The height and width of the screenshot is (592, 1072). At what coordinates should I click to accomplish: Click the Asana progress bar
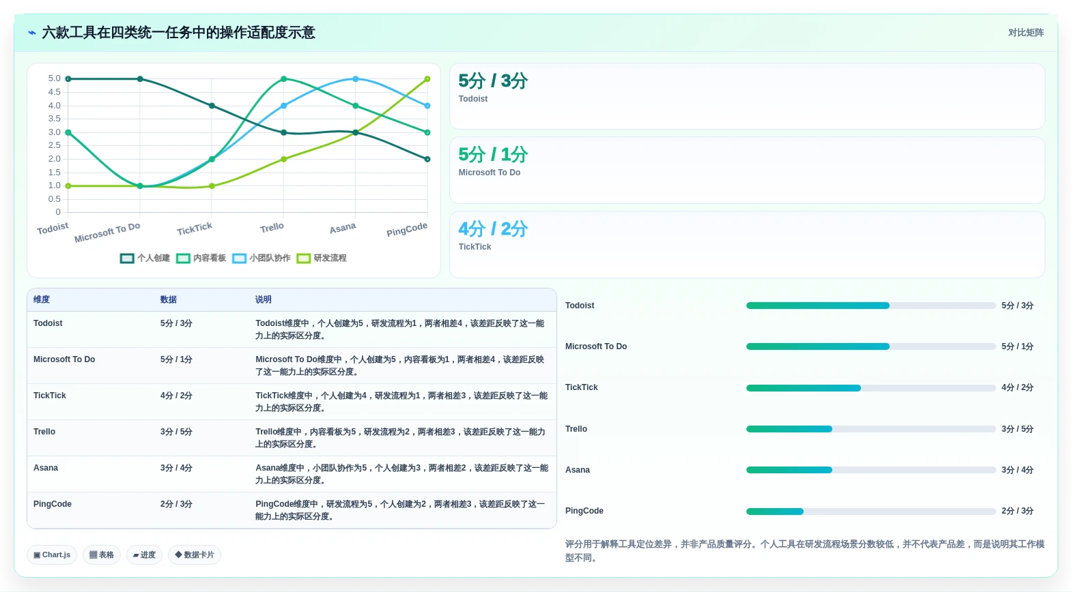[871, 470]
